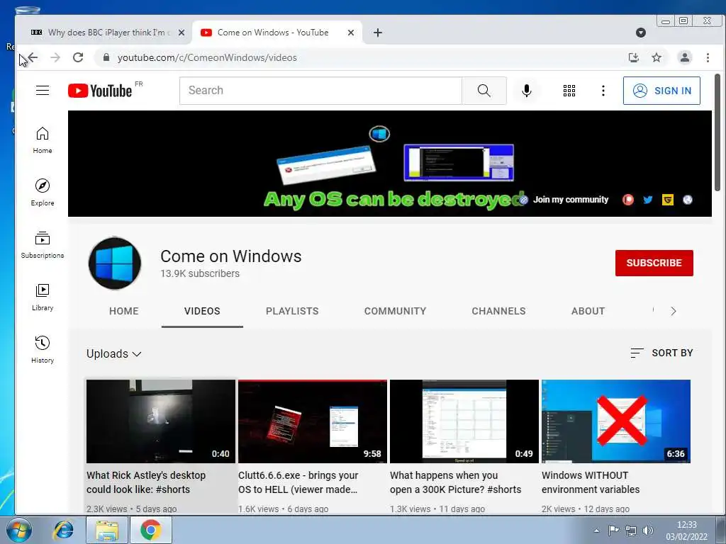
Task: Play the 6:36 red X thumbnail
Action: pos(616,421)
